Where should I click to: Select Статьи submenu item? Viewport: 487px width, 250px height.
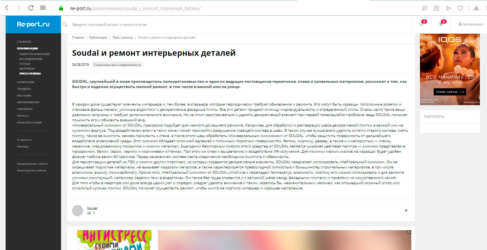(25, 64)
